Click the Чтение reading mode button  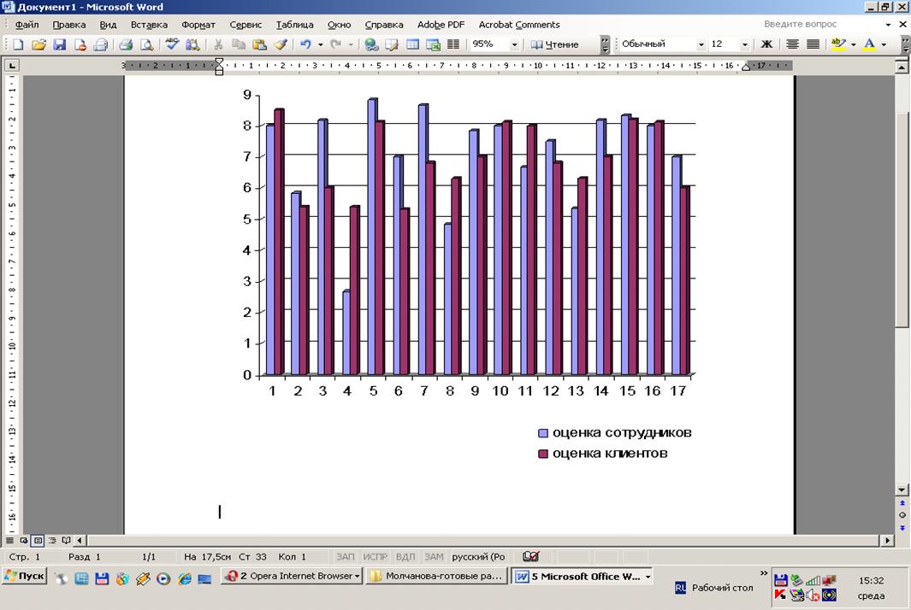(554, 44)
